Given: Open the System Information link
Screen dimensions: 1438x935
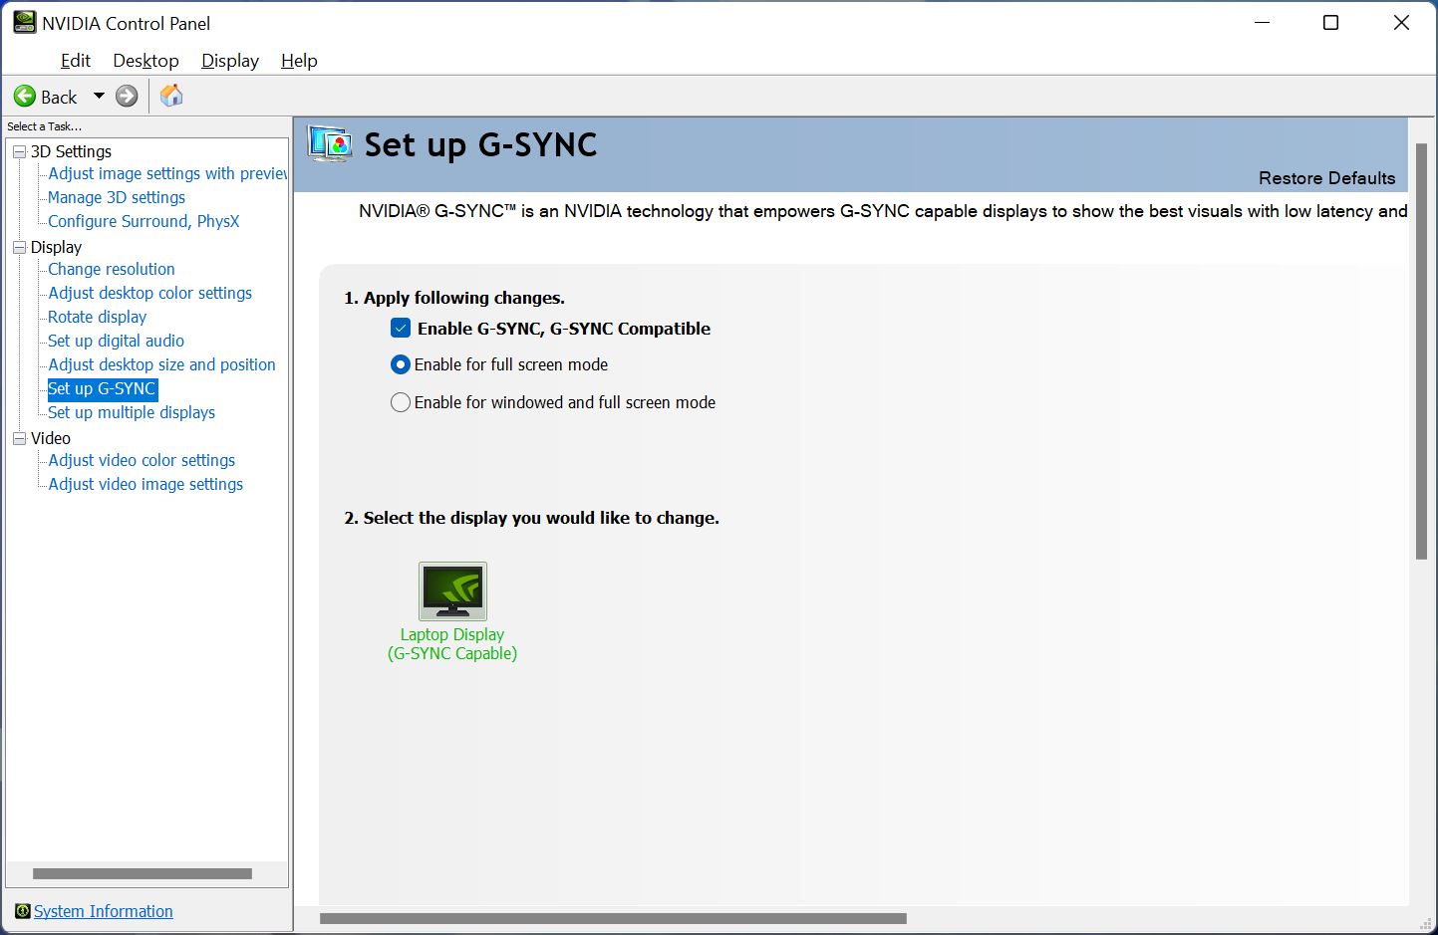Looking at the screenshot, I should tap(104, 911).
